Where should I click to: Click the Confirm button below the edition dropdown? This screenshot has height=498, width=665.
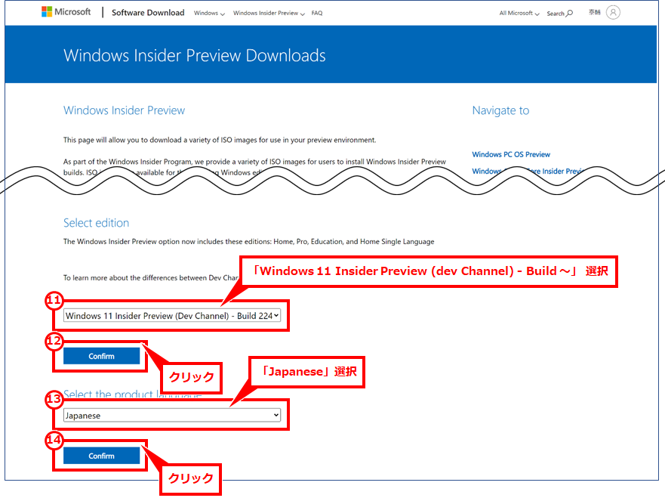101,356
